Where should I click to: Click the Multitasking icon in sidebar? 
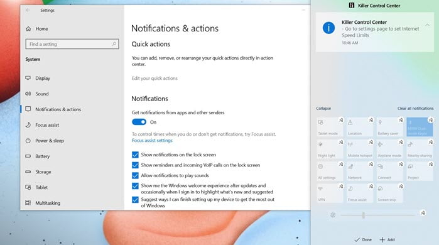pyautogui.click(x=28, y=203)
